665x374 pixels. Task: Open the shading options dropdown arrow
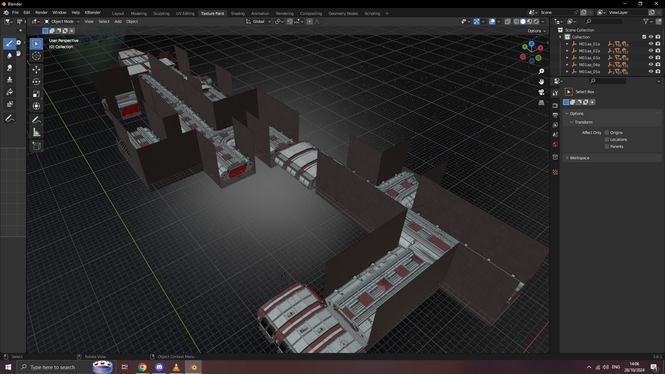coord(543,21)
